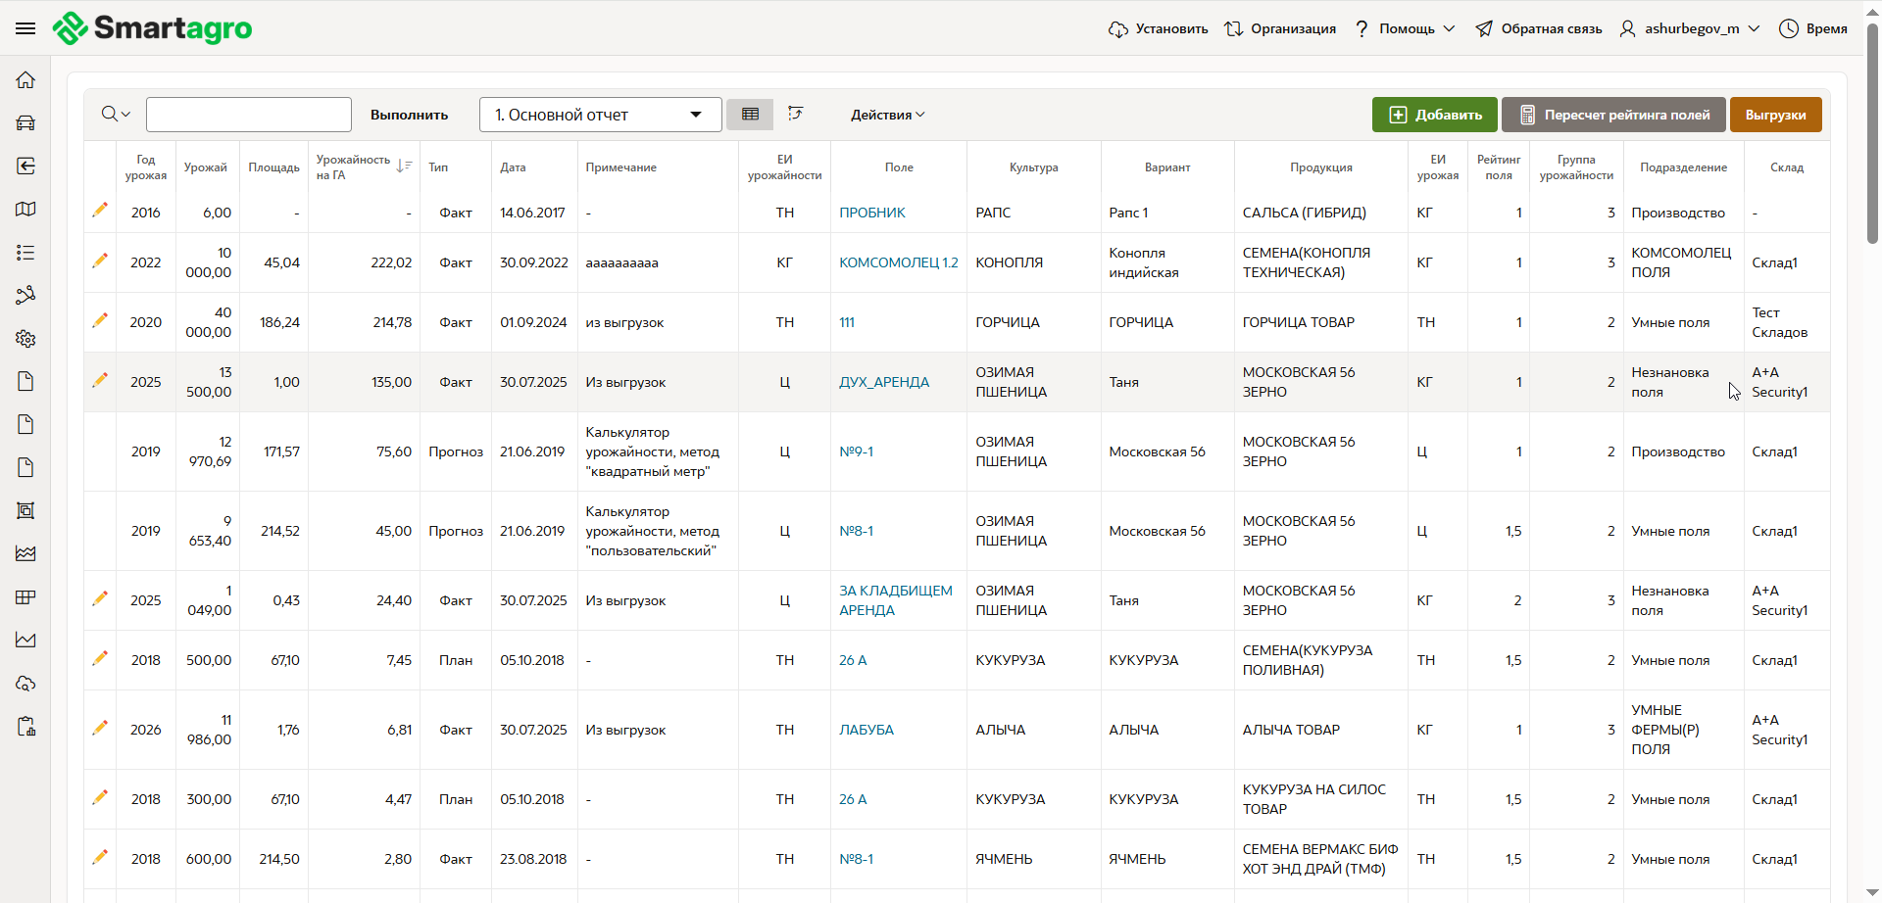Edit the ПРОБНИК row with pencil icon
Screen dimensions: 1882x903
[x=100, y=211]
